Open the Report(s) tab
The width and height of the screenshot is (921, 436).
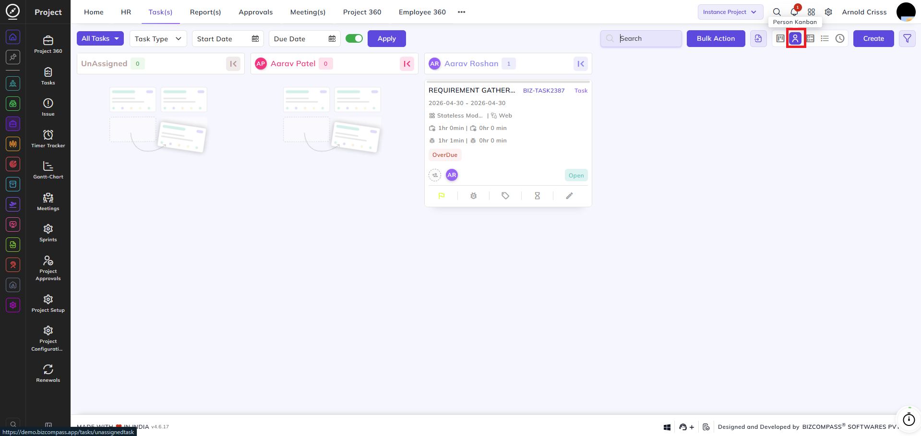pos(205,12)
